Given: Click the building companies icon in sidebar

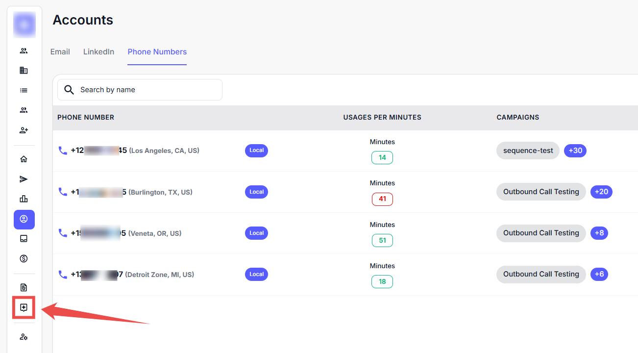Looking at the screenshot, I should pos(24,70).
